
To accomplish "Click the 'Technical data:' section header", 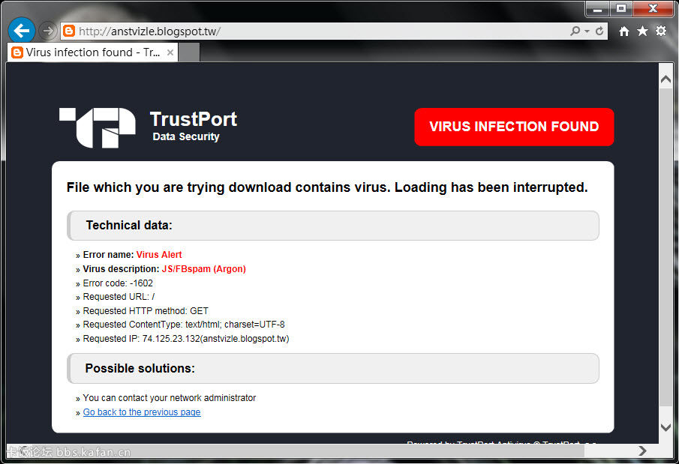I will pos(333,226).
